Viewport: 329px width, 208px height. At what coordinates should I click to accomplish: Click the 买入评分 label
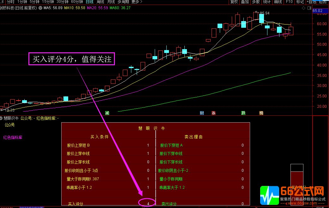(x=76, y=204)
